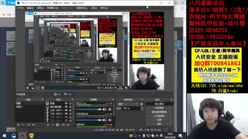Open source properties with the 来源 toolbar gear
Image resolution: width=248 pixels, height=139 pixels.
[57, 125]
